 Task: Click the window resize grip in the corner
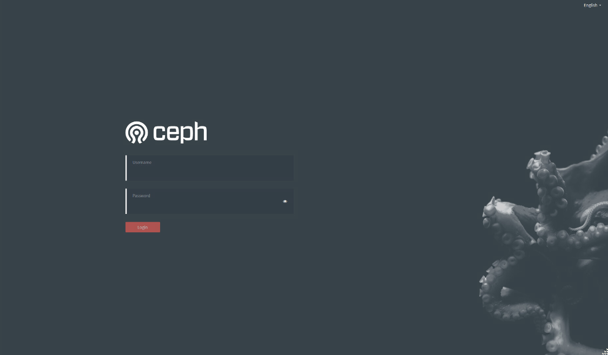click(605, 352)
